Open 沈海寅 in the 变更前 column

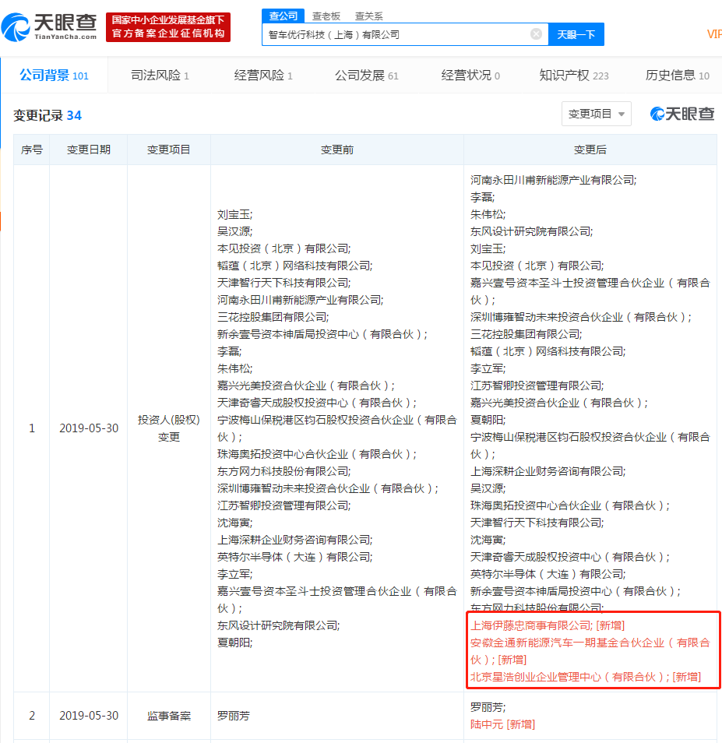(x=234, y=523)
